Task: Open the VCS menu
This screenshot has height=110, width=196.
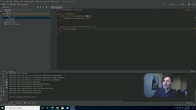Action: [x=48, y=2]
